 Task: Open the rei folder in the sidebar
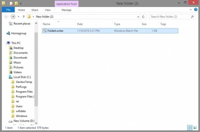(17, 101)
